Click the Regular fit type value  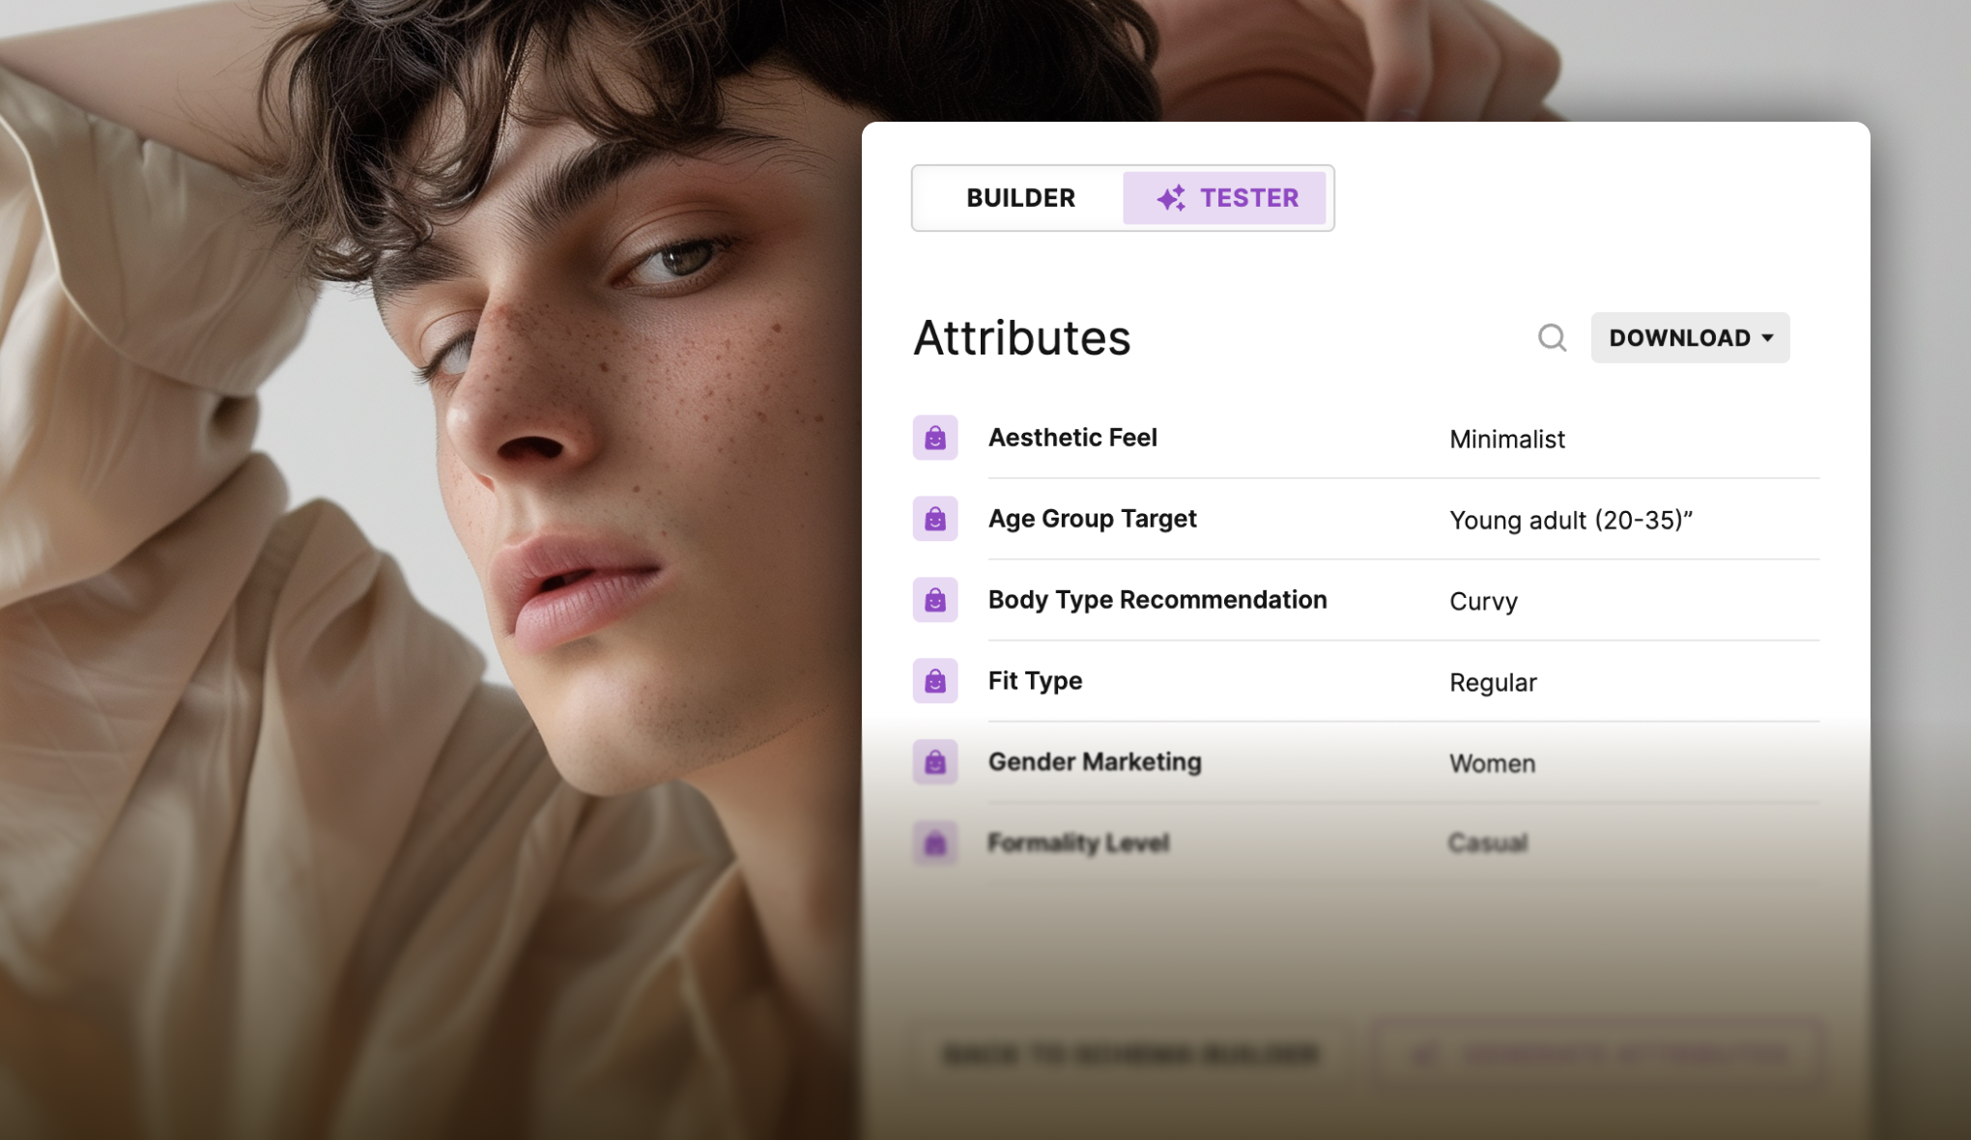(x=1493, y=683)
